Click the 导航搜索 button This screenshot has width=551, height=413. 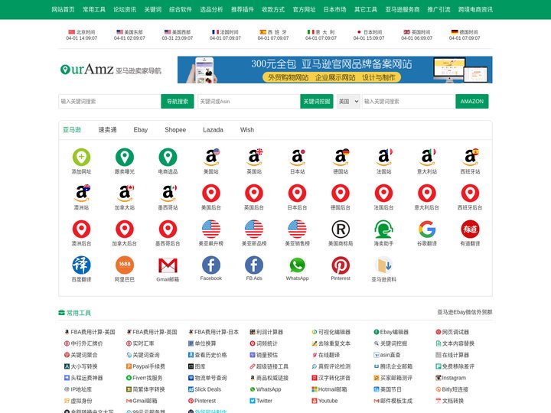coord(178,101)
